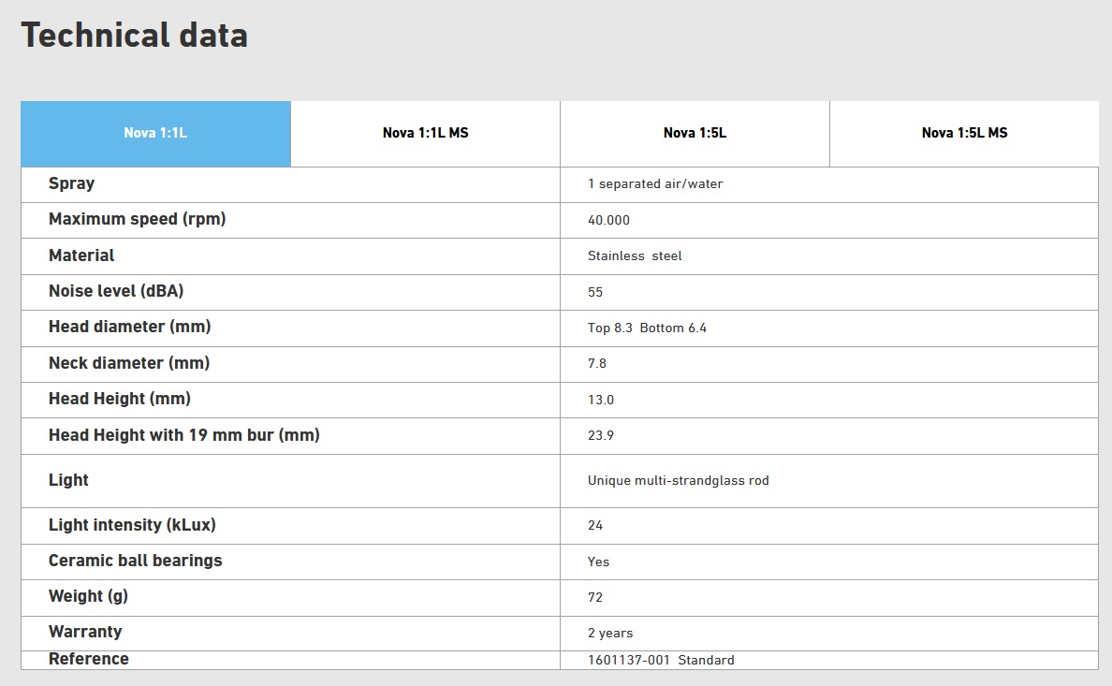Image resolution: width=1112 pixels, height=686 pixels.
Task: Click the Head diameter (mm) label
Action: click(x=130, y=327)
